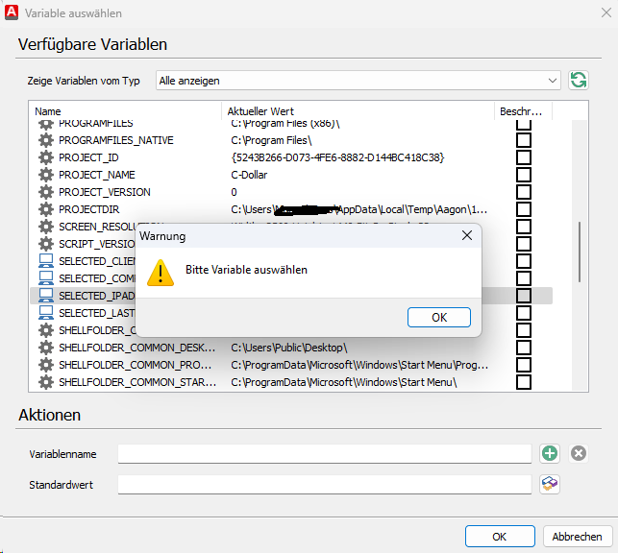This screenshot has height=553, width=618.
Task: Click the green add variable plus icon
Action: coord(550,453)
